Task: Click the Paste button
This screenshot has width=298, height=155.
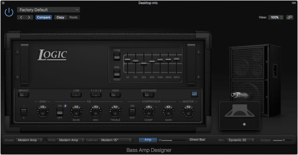Action: pos(73,17)
